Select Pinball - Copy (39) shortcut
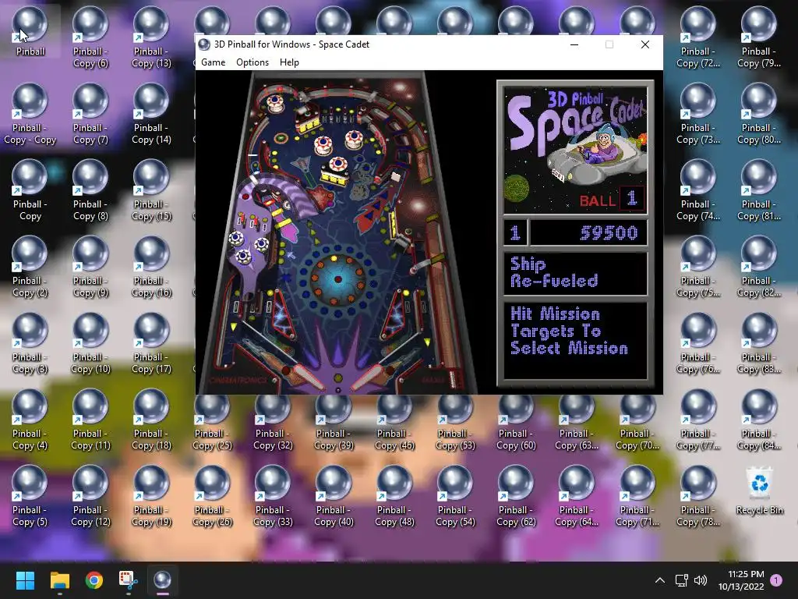Screen dimensions: 798x599 click(334, 423)
